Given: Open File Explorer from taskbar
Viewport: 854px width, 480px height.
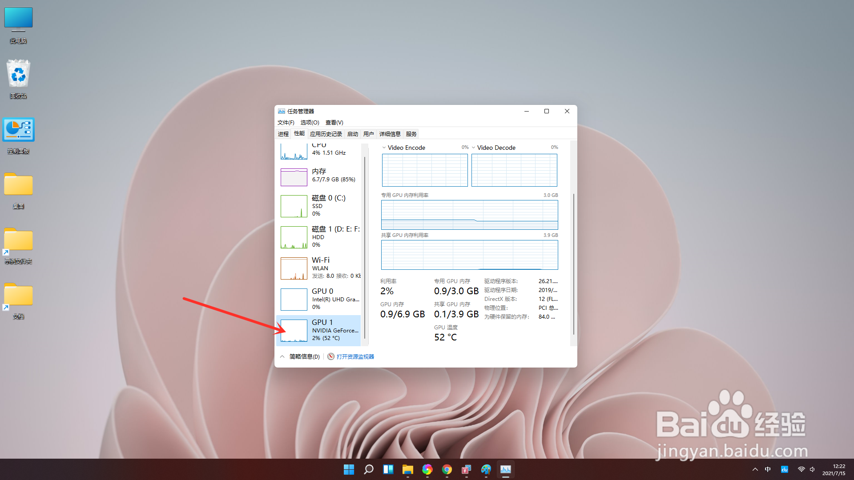Looking at the screenshot, I should tap(408, 469).
